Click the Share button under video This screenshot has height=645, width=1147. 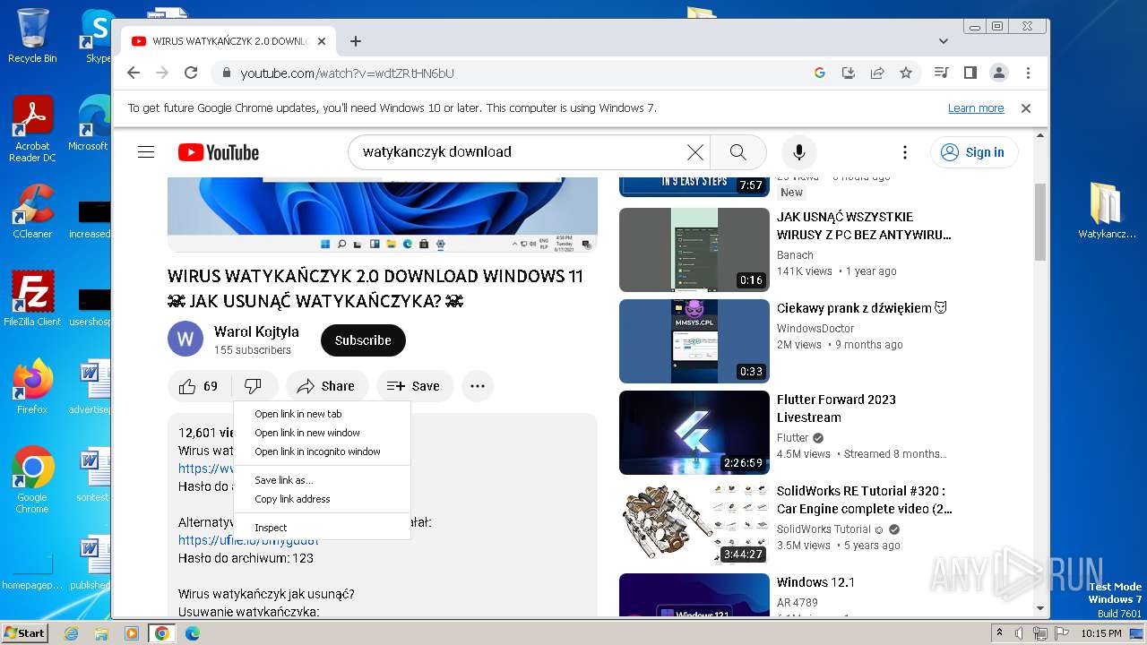(x=327, y=386)
